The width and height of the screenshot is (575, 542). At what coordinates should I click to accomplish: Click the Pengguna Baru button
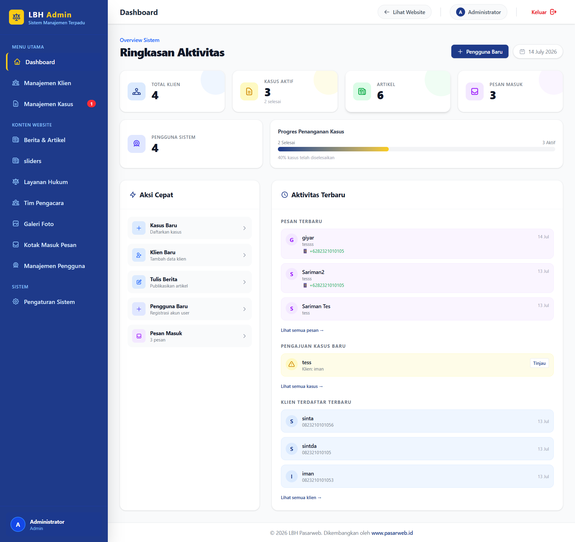click(x=480, y=52)
